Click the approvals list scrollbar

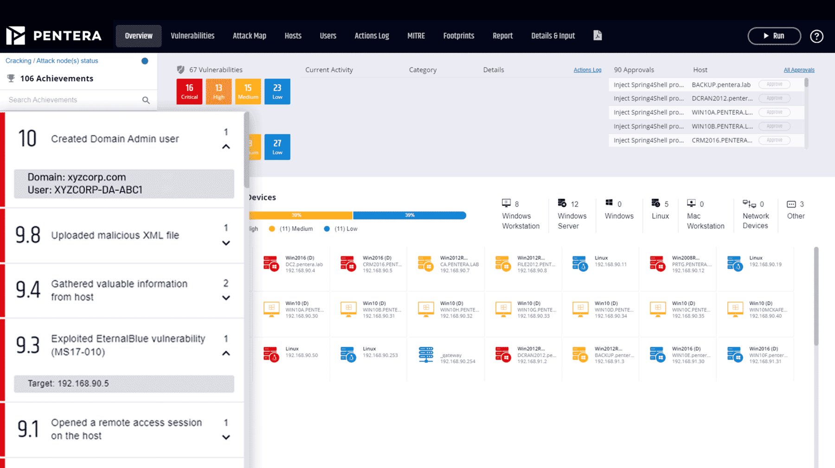806,83
